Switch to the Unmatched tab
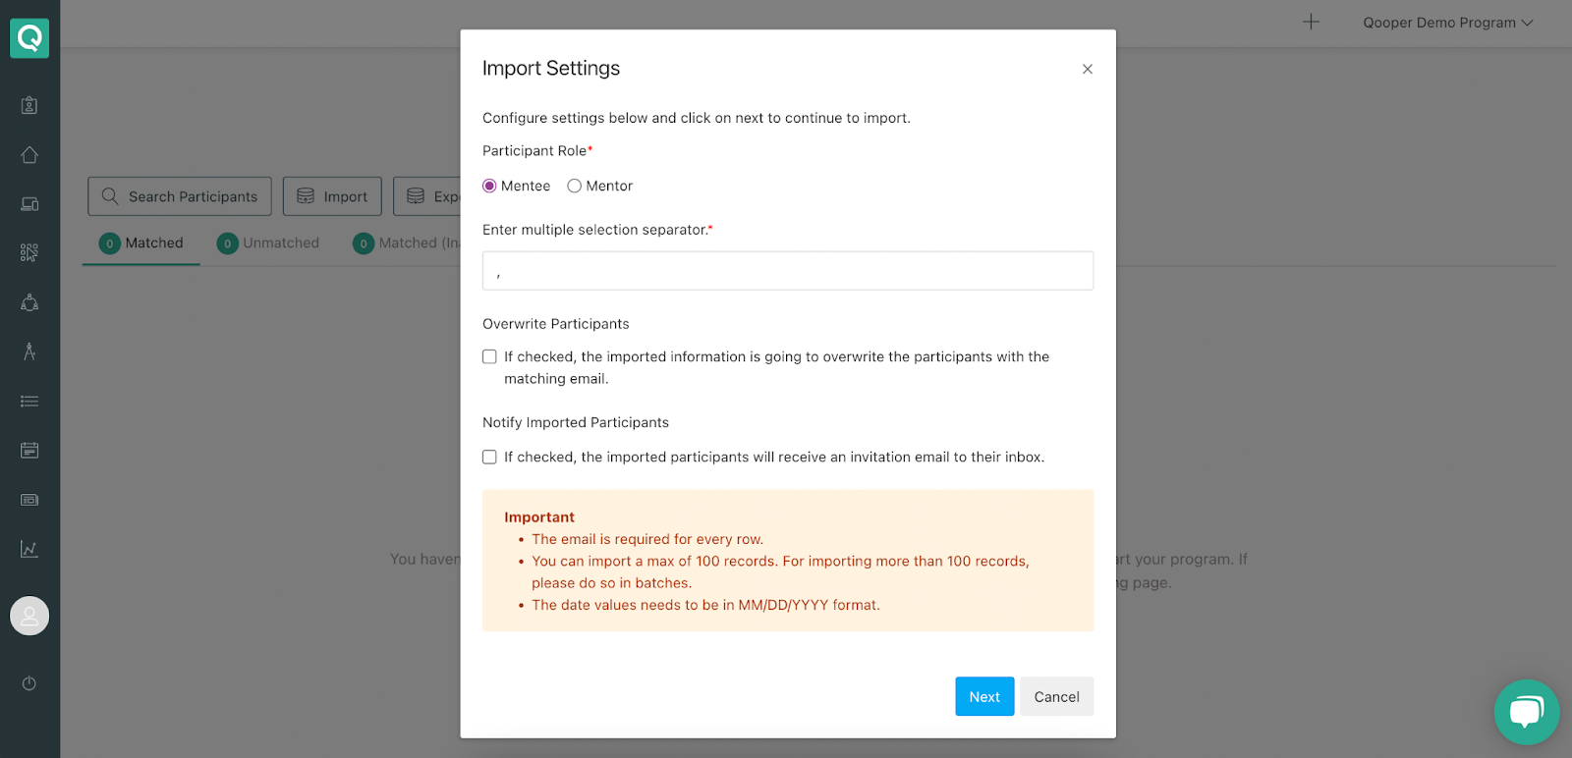 [268, 243]
